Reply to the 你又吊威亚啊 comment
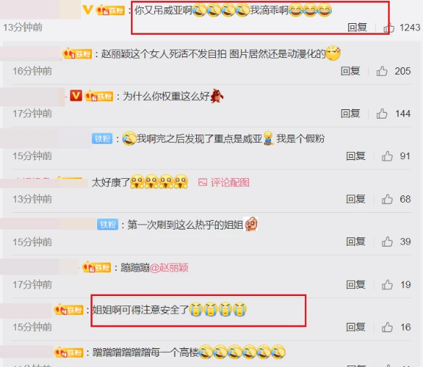The width and height of the screenshot is (423, 367). 357,28
